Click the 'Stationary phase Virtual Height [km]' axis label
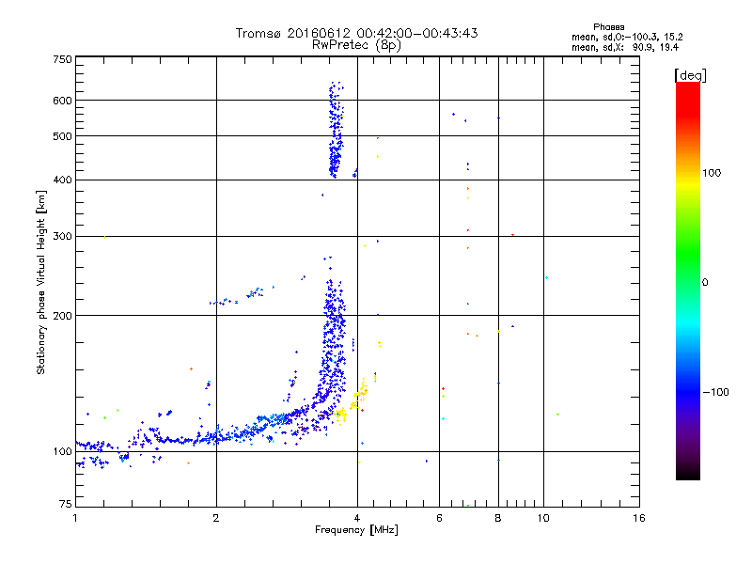752x564 pixels. pyautogui.click(x=40, y=282)
